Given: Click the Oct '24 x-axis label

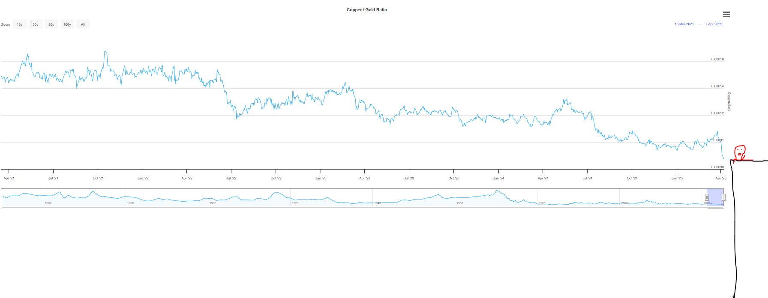Looking at the screenshot, I should (632, 178).
